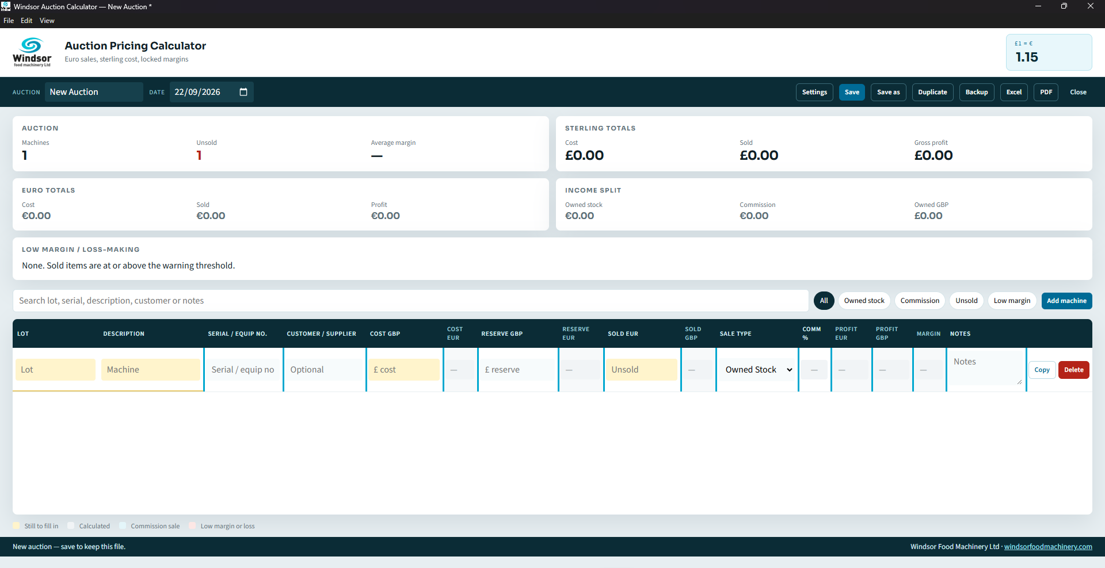Click the Unsold sold EUR field
This screenshot has height=568, width=1105.
pos(642,370)
